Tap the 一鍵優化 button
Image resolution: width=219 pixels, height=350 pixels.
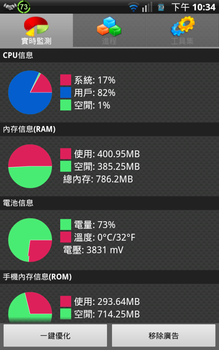(x=55, y=335)
